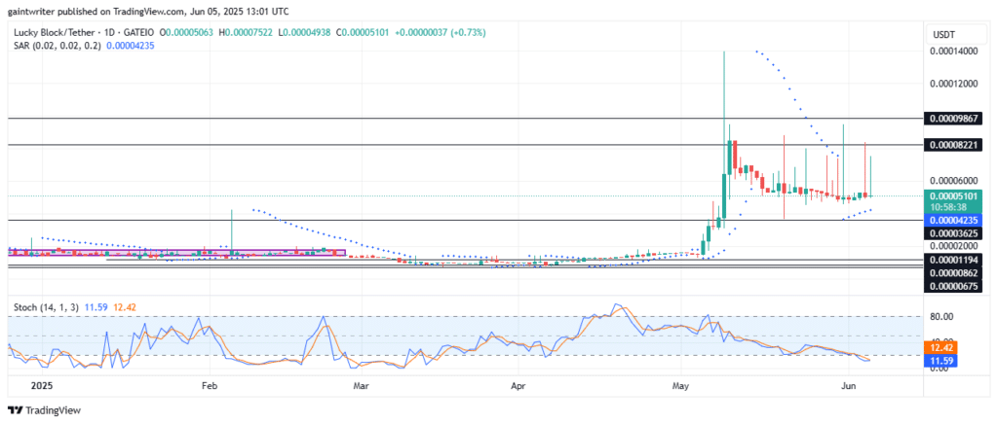
Task: Click the 0.00000862 price level tag
Action: 955,273
